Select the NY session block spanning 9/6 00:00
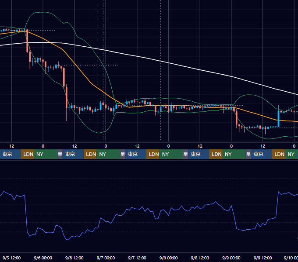The height and width of the screenshot is (262, 298). [46, 154]
